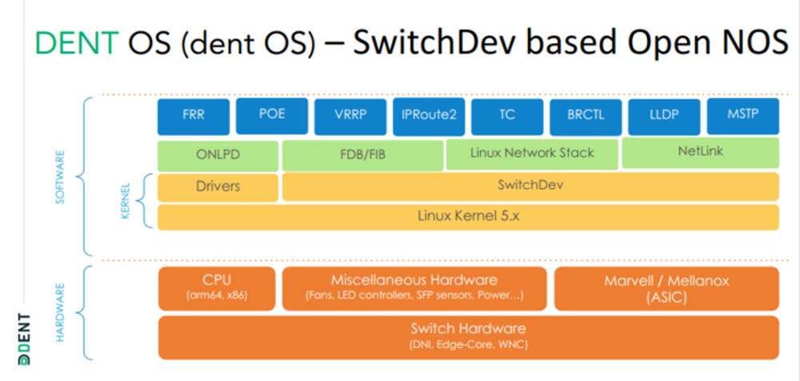Click the Linux Network Stack box
The width and height of the screenshot is (800, 381).
point(532,153)
